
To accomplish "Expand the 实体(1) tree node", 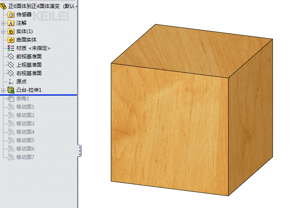I will (x=3, y=31).
